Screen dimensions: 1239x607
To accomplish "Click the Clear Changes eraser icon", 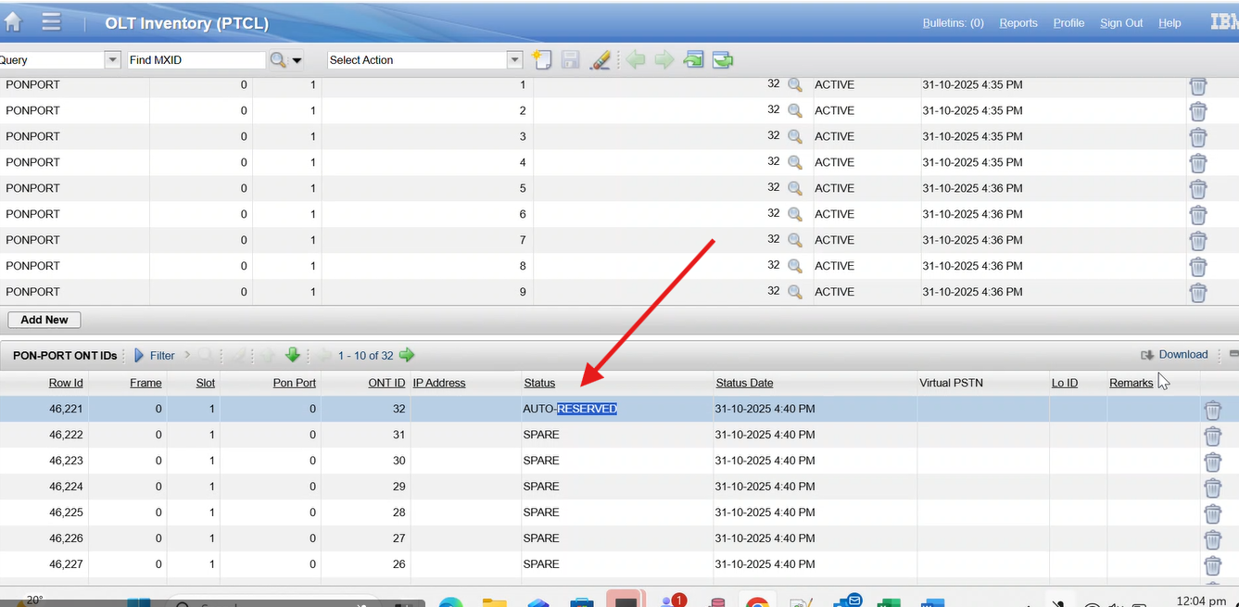I will coord(601,60).
